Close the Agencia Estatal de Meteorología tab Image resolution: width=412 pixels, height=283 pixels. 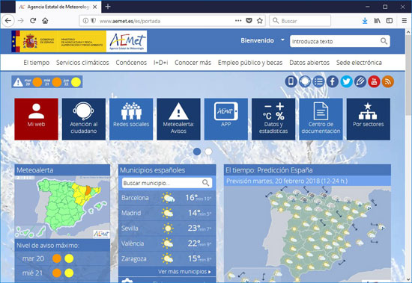coord(95,7)
